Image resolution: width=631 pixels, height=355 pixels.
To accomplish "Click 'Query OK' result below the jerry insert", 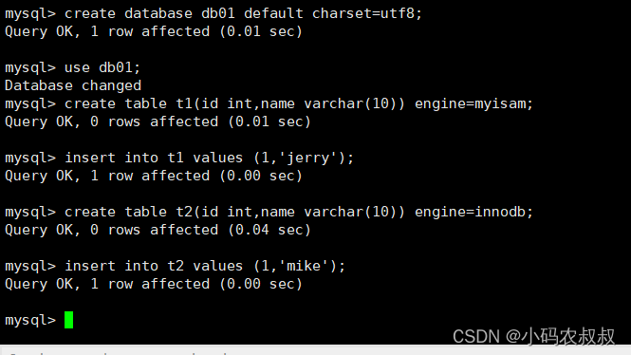I will [x=43, y=176].
